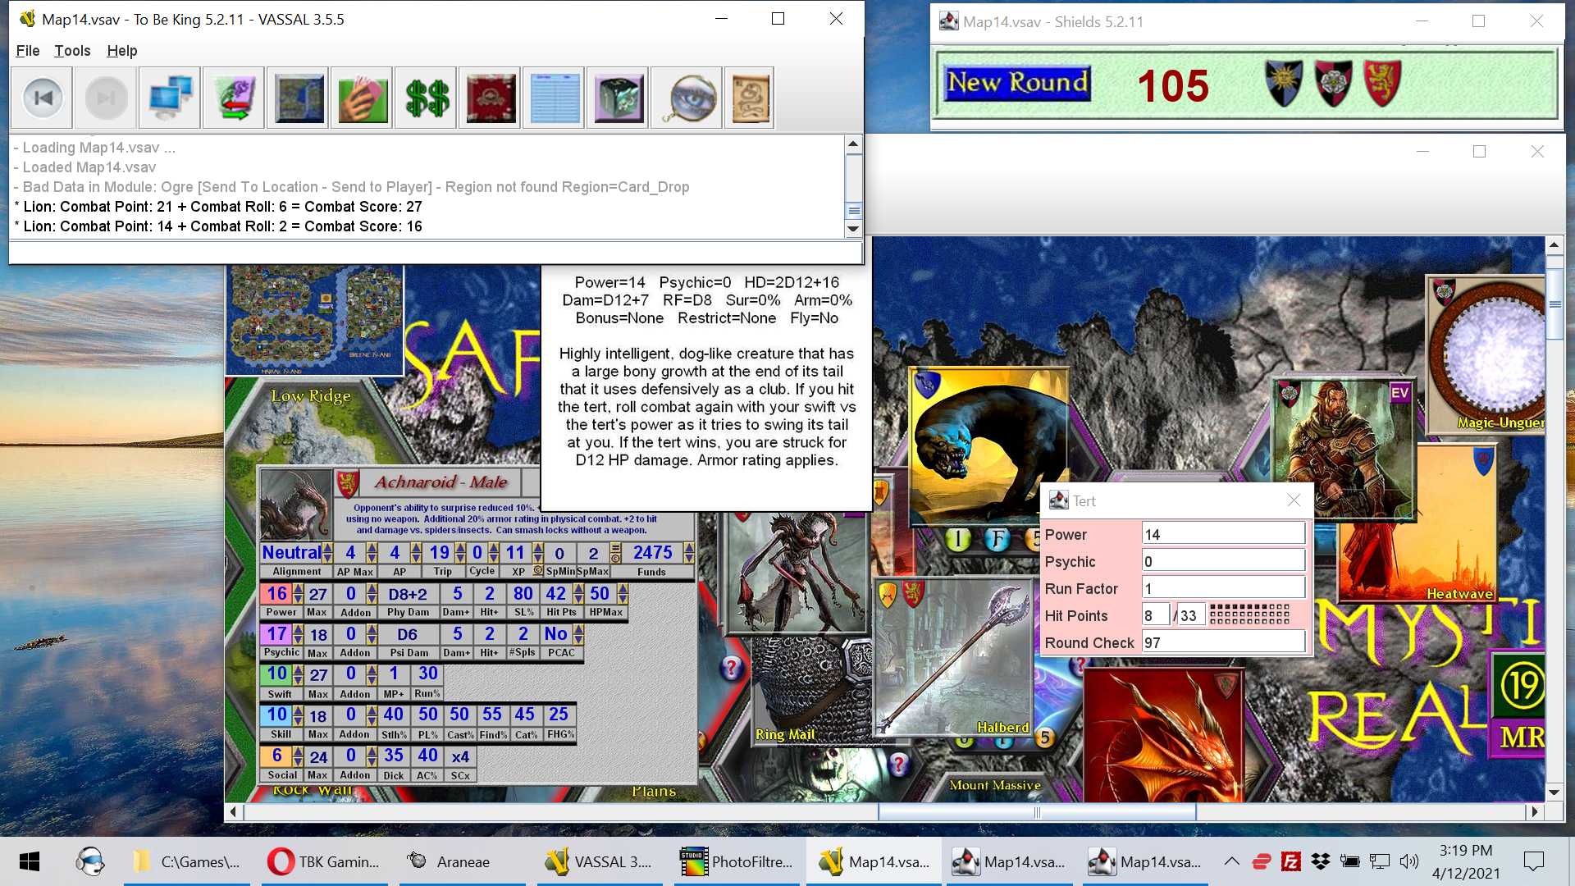Click into the Power field in Tert window
1575x886 pixels.
coord(1224,534)
